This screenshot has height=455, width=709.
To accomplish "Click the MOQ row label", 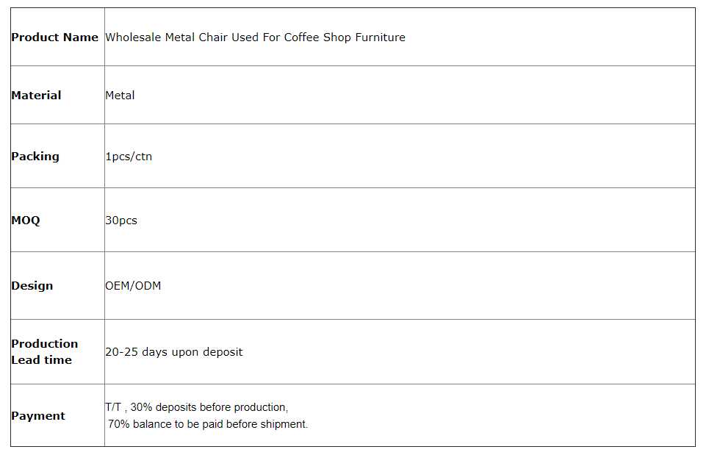I will 26,221.
